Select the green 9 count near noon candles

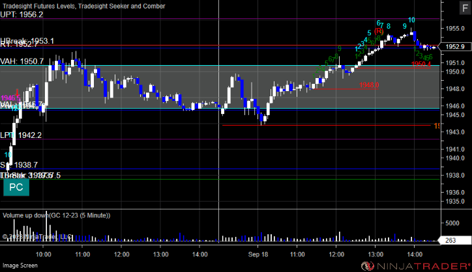click(x=340, y=48)
